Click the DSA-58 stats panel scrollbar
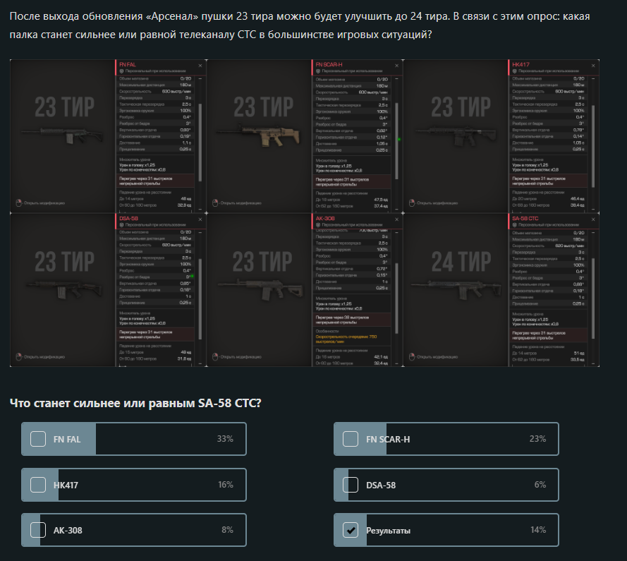This screenshot has width=627, height=561. pyautogui.click(x=200, y=299)
